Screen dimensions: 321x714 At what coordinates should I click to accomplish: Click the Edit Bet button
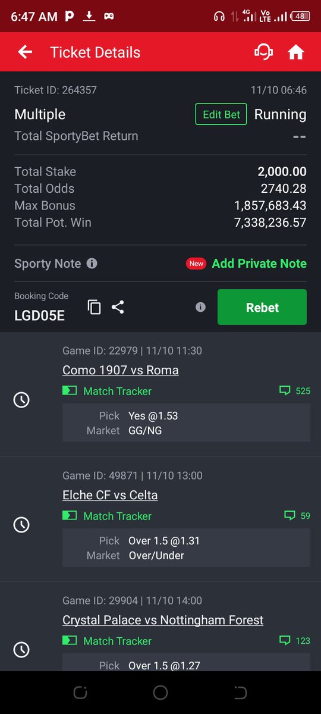pos(221,114)
